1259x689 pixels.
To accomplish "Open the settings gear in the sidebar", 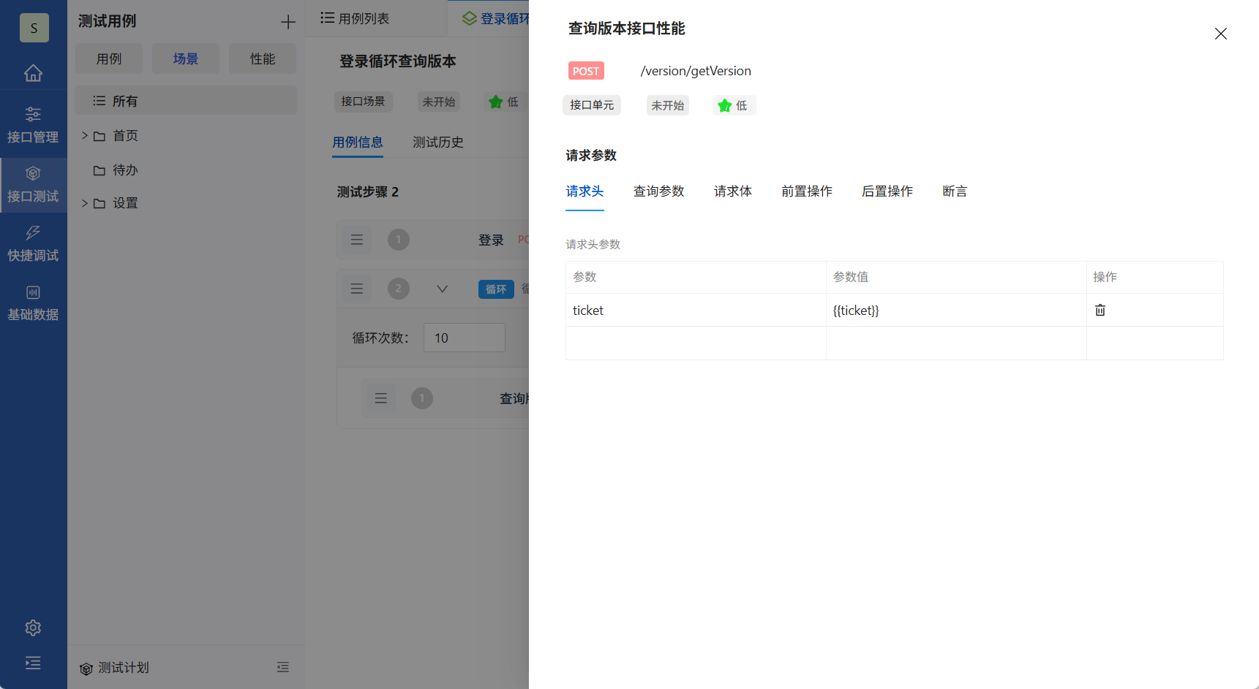I will click(33, 628).
